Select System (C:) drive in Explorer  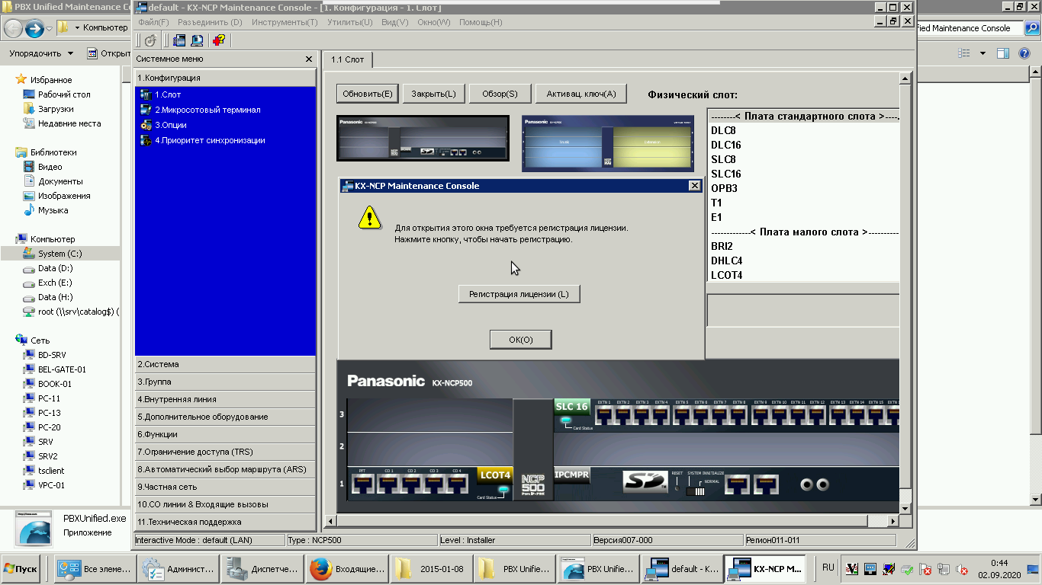tap(59, 254)
